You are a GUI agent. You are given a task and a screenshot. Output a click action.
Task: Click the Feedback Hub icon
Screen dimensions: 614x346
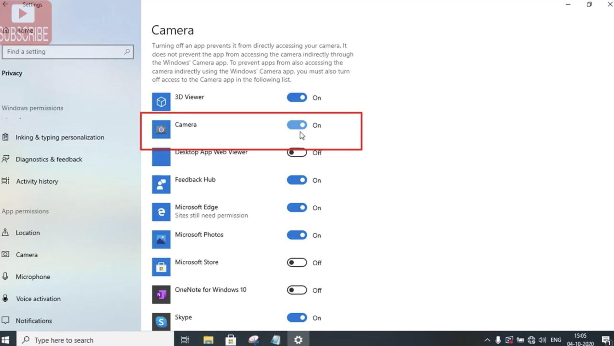[x=161, y=184]
